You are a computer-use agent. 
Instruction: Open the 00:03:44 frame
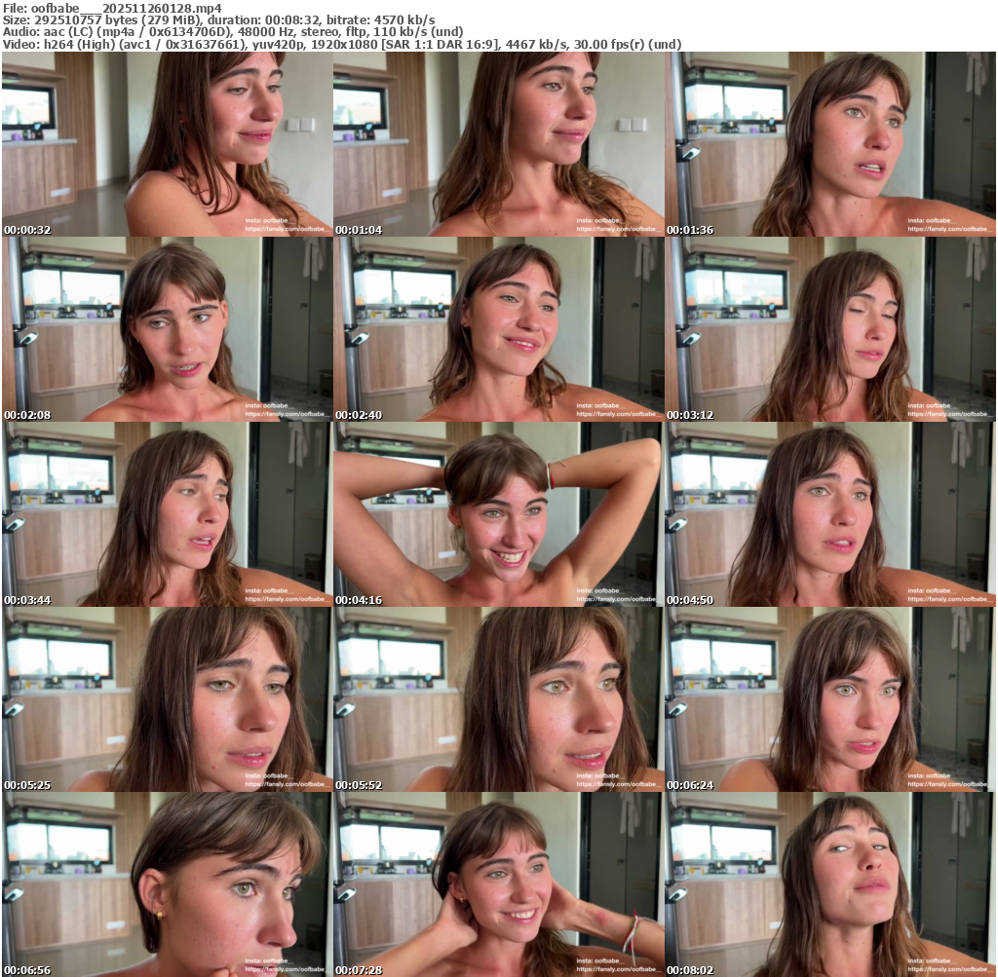click(x=167, y=514)
